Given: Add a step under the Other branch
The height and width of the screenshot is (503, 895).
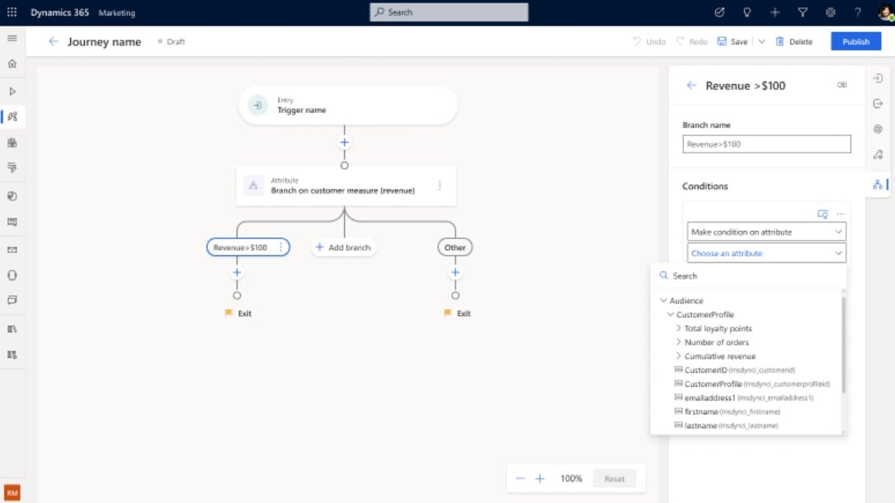Looking at the screenshot, I should [x=455, y=273].
